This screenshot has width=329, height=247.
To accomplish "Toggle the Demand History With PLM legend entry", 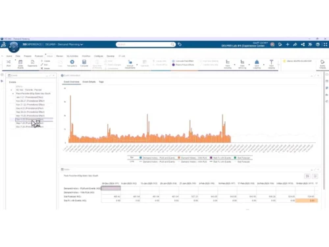I will pyautogui.click(x=192, y=157).
